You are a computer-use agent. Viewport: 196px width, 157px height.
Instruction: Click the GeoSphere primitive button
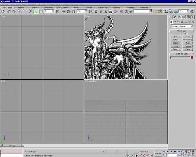pyautogui.click(x=188, y=40)
